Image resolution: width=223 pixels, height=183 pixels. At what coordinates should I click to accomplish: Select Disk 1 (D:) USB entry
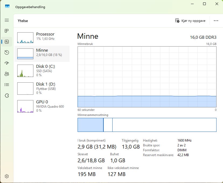[x=42, y=88]
